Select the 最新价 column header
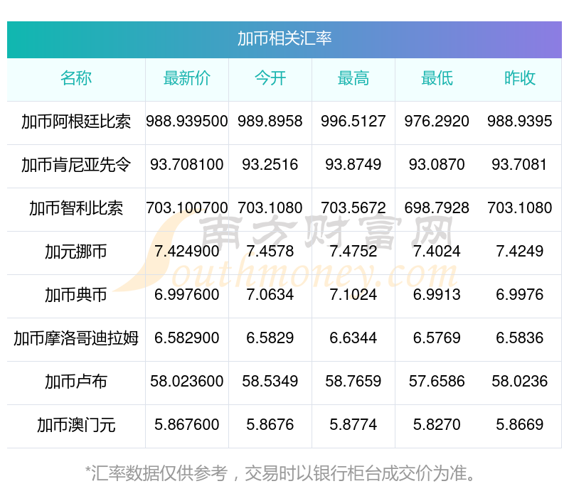 tap(186, 78)
